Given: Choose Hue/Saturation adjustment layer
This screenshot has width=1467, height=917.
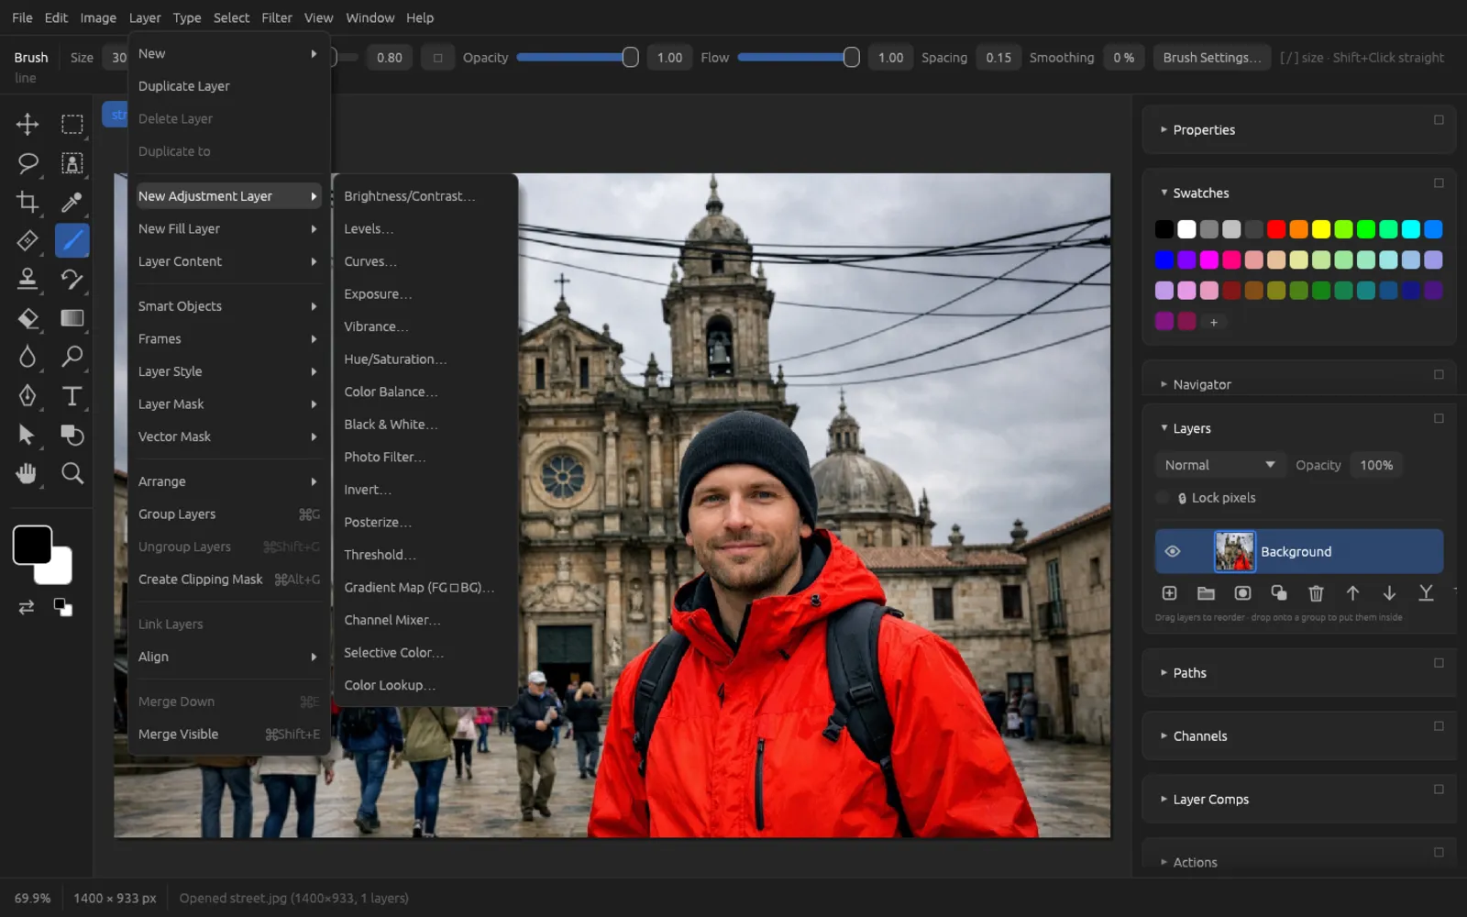Looking at the screenshot, I should pyautogui.click(x=425, y=359).
